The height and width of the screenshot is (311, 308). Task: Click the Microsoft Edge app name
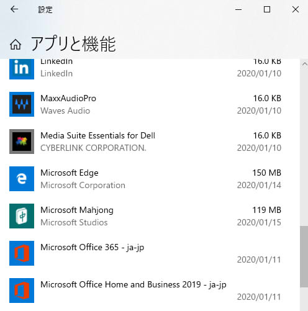[70, 173]
